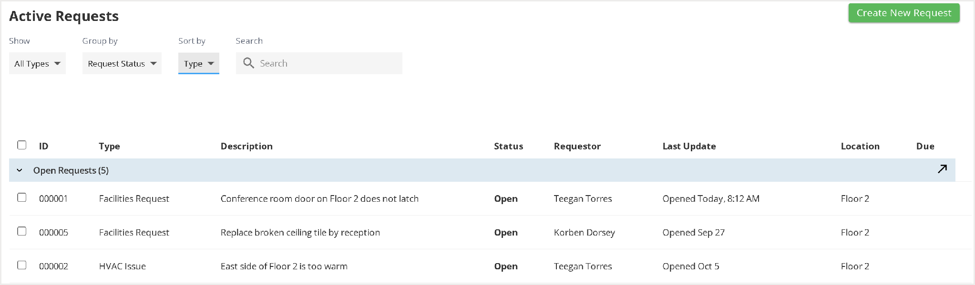Image resolution: width=975 pixels, height=285 pixels.
Task: Sort by the ID column header
Action: 43,146
